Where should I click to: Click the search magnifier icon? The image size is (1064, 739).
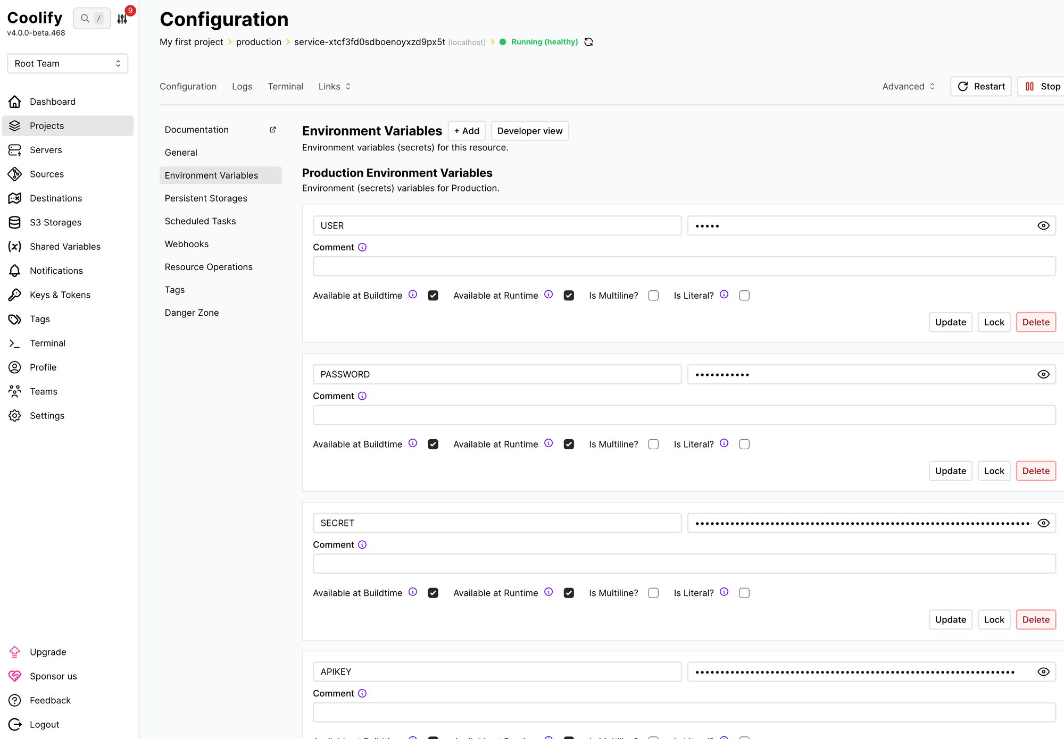pyautogui.click(x=85, y=19)
